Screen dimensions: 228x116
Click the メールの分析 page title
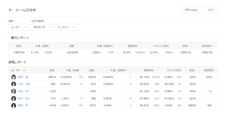(26, 10)
